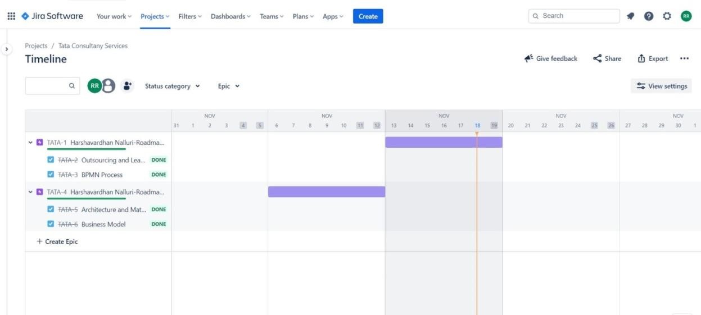Open the app switcher grid icon

point(11,16)
